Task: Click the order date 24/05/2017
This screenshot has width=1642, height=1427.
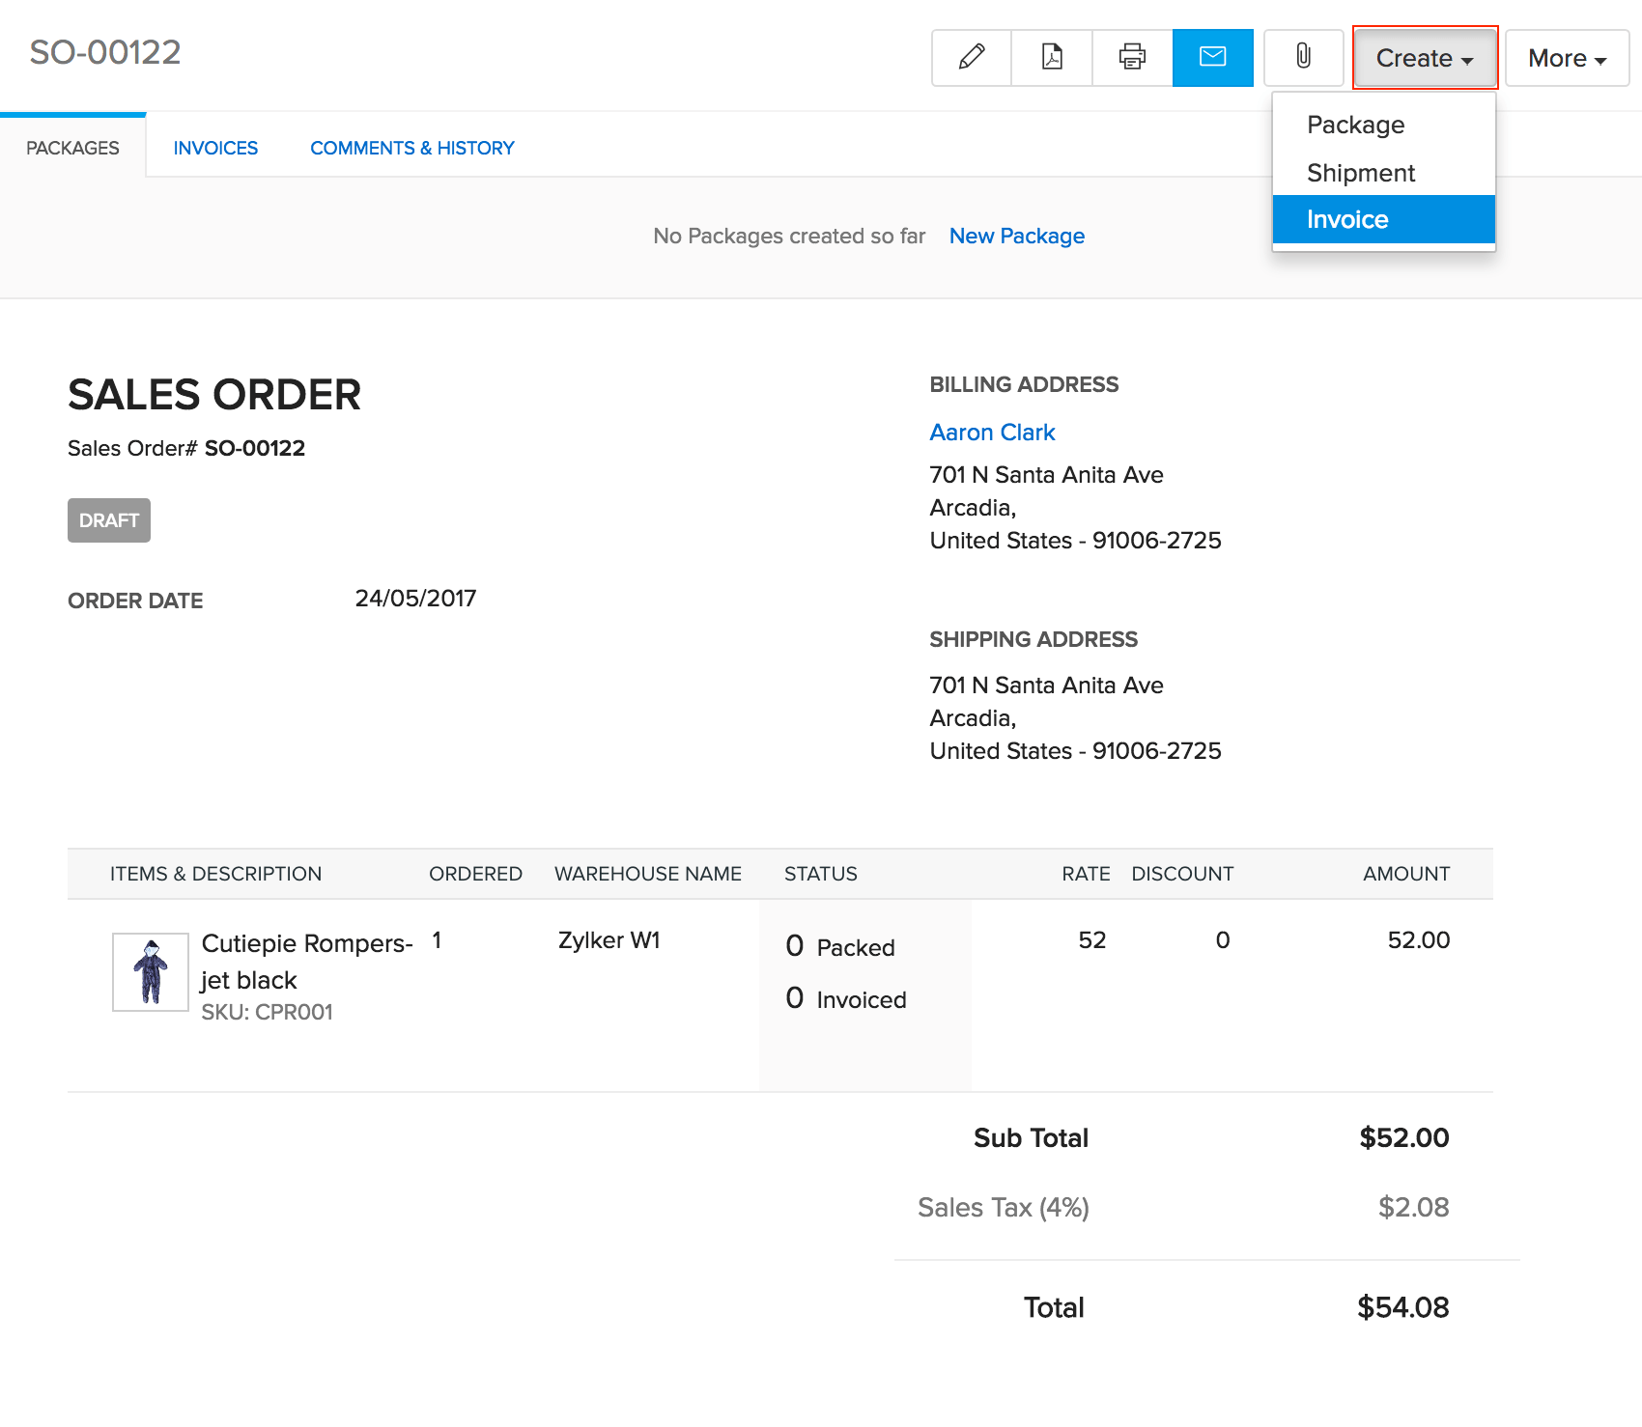Action: point(414,598)
